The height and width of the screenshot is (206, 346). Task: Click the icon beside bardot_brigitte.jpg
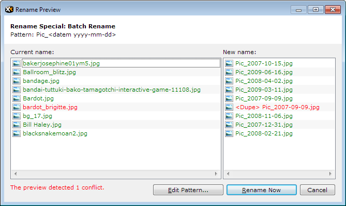tap(17, 107)
